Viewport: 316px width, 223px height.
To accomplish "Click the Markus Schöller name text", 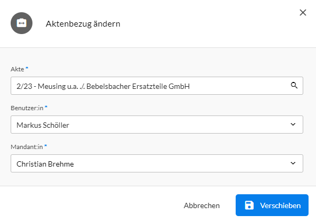I will click(x=43, y=125).
